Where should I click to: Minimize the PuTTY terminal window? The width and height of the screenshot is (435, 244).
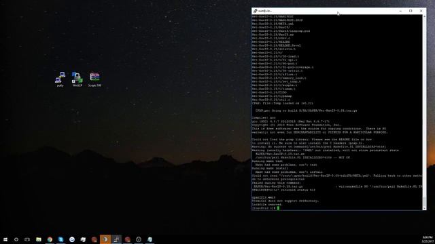400,11
